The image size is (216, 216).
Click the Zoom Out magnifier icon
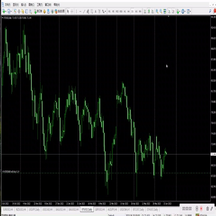coord(161,11)
